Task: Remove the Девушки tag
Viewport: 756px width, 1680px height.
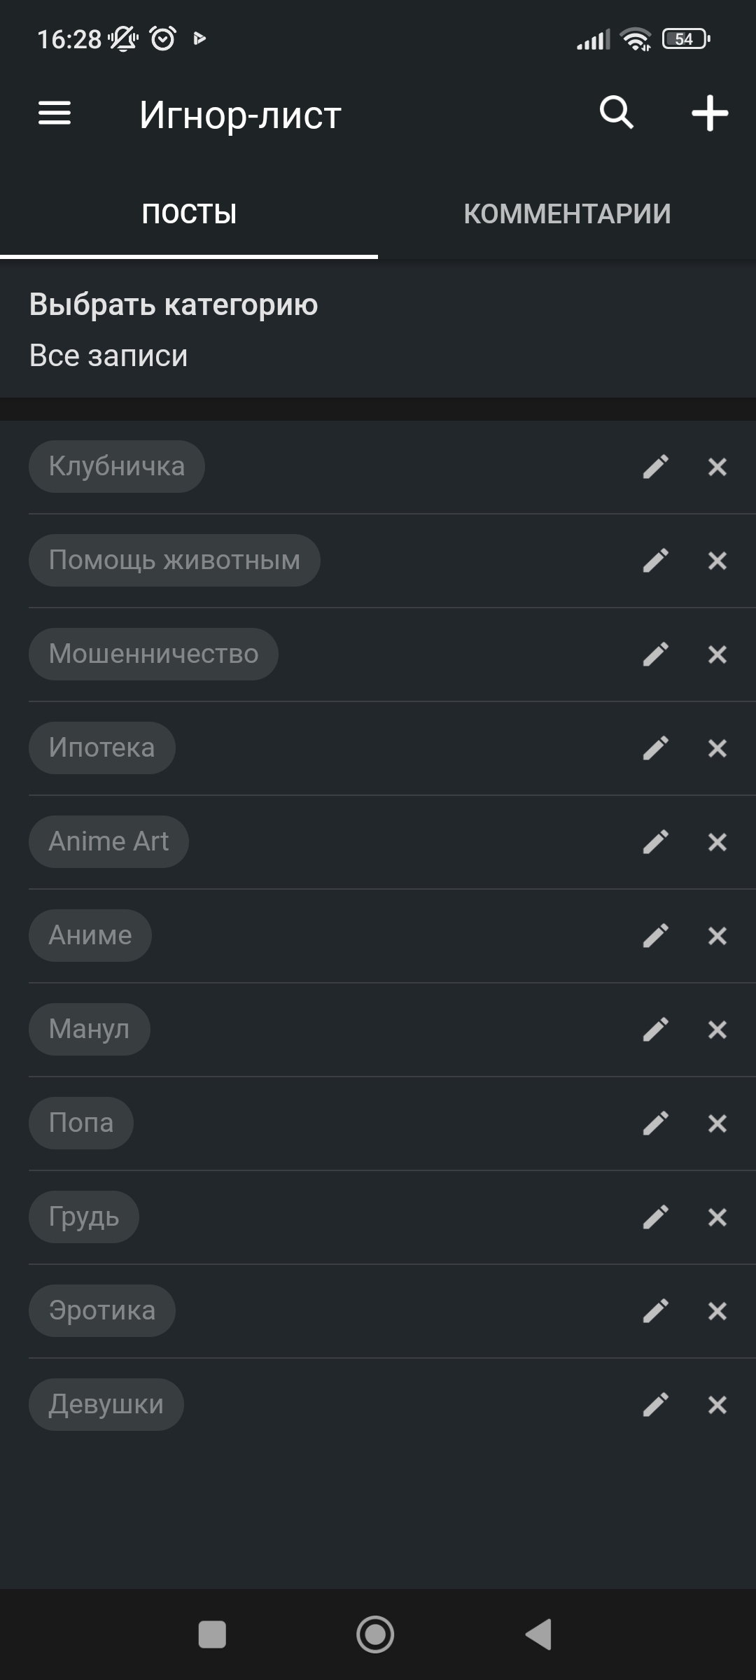Action: 717,1405
